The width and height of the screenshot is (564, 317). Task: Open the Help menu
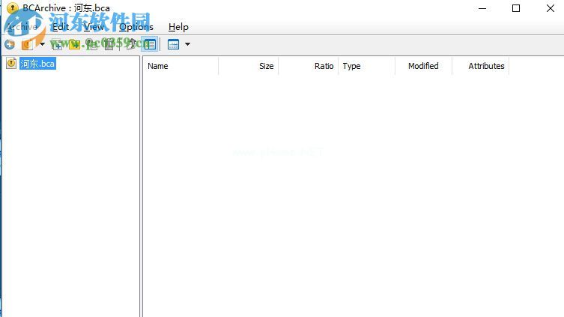178,27
